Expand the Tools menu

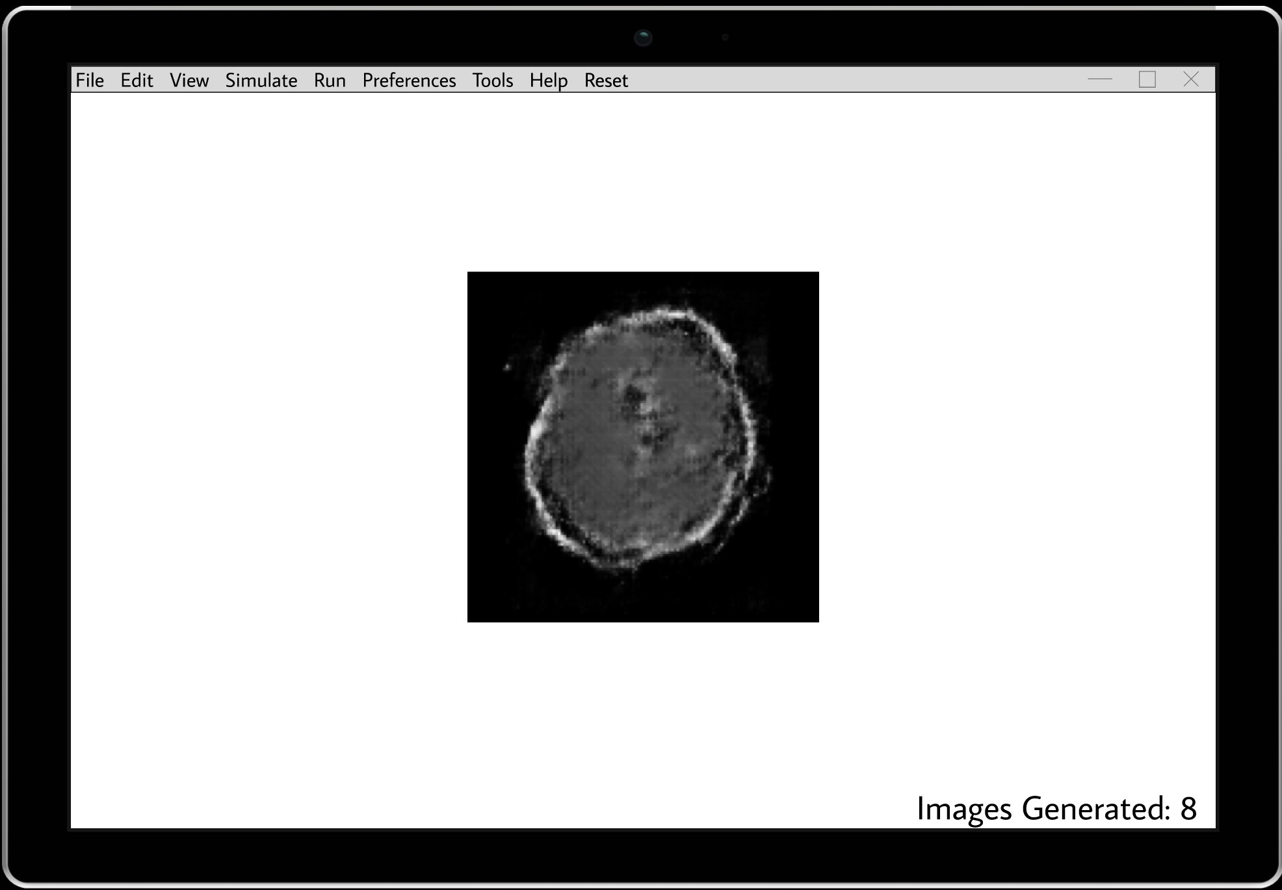pos(492,80)
